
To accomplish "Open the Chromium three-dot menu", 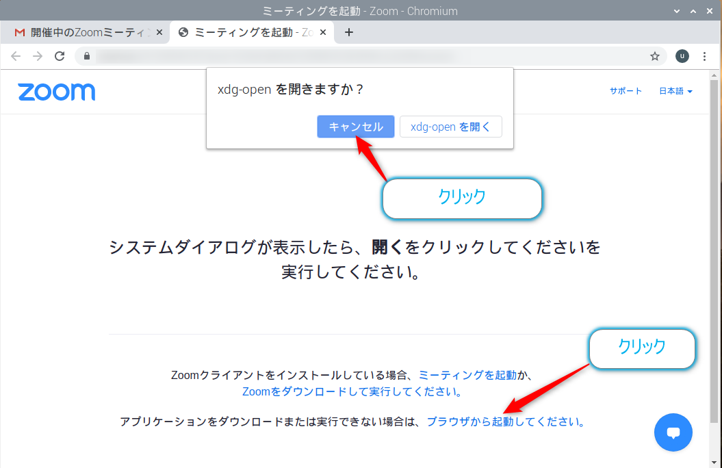I will [704, 56].
